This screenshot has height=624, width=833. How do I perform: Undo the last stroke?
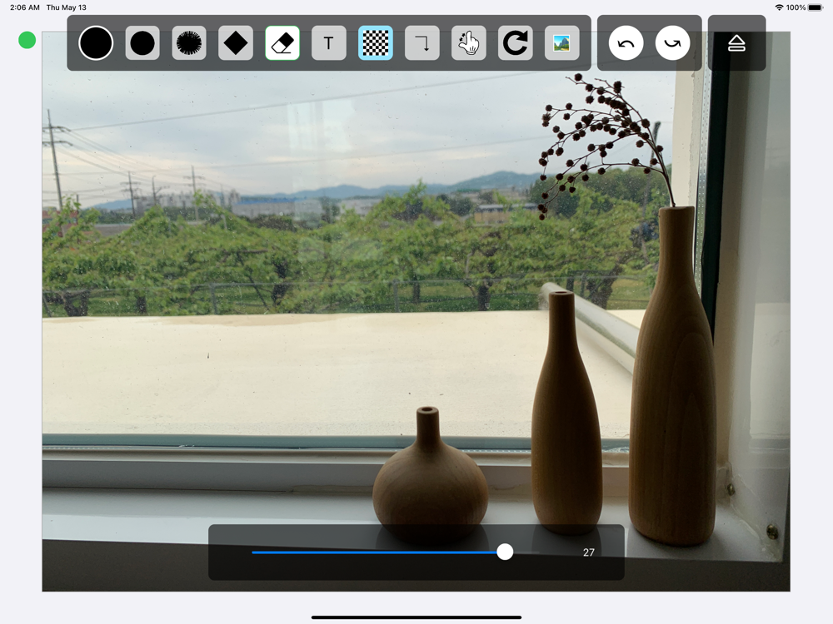click(626, 43)
